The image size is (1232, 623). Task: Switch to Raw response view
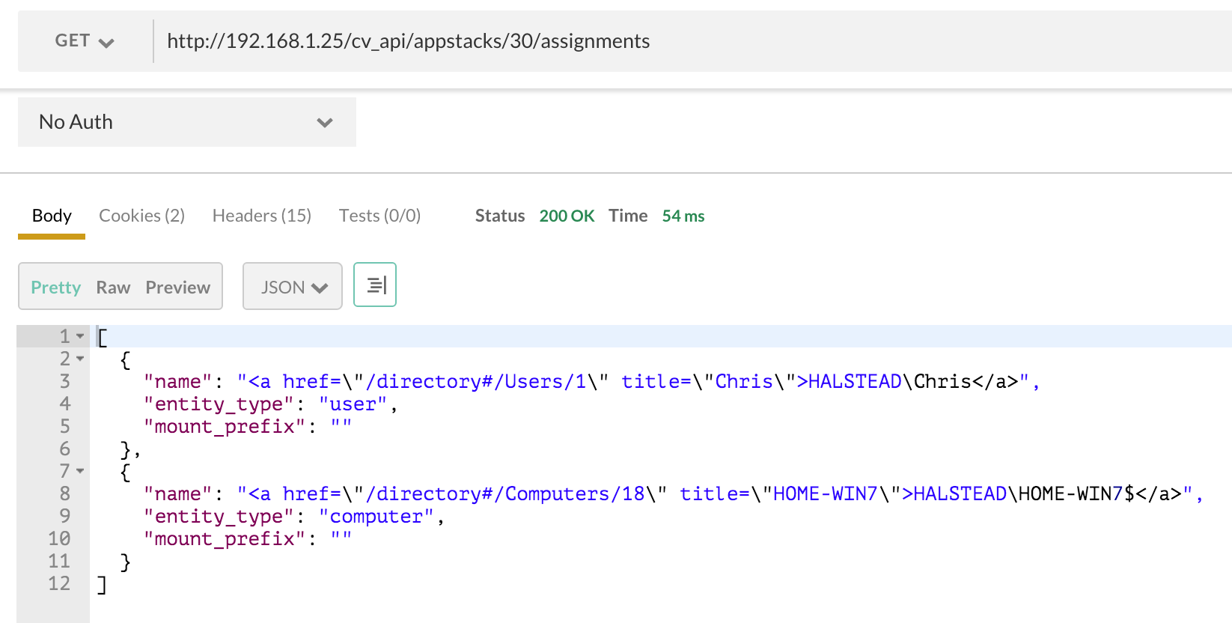113,288
